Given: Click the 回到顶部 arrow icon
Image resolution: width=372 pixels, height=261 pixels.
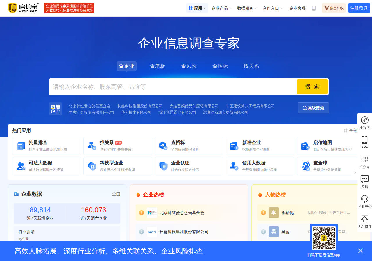Looking at the screenshot, I should pos(365,219).
